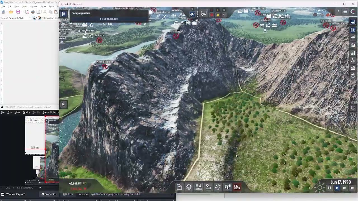Open OBS Scene Collection menu
Image resolution: width=358 pixels, height=201 pixels.
[51, 112]
